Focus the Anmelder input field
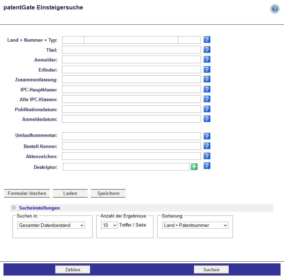 tap(131, 59)
